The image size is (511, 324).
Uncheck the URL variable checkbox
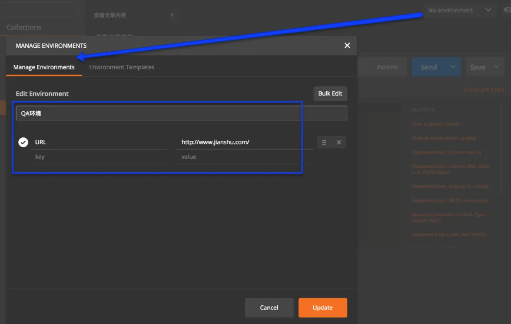pyautogui.click(x=23, y=142)
